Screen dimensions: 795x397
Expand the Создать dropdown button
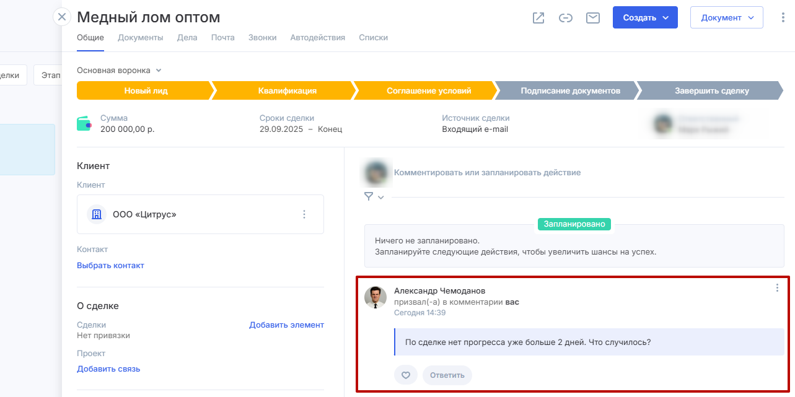tap(645, 17)
